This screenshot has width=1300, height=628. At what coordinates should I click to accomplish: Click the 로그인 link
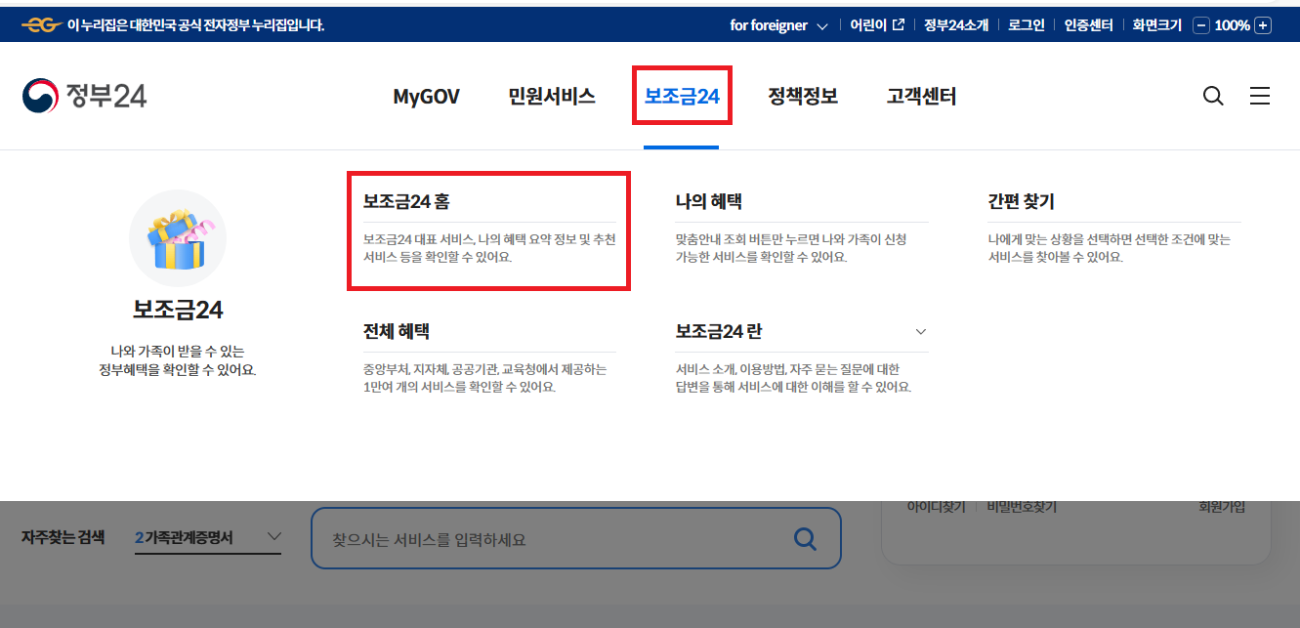pos(1027,25)
